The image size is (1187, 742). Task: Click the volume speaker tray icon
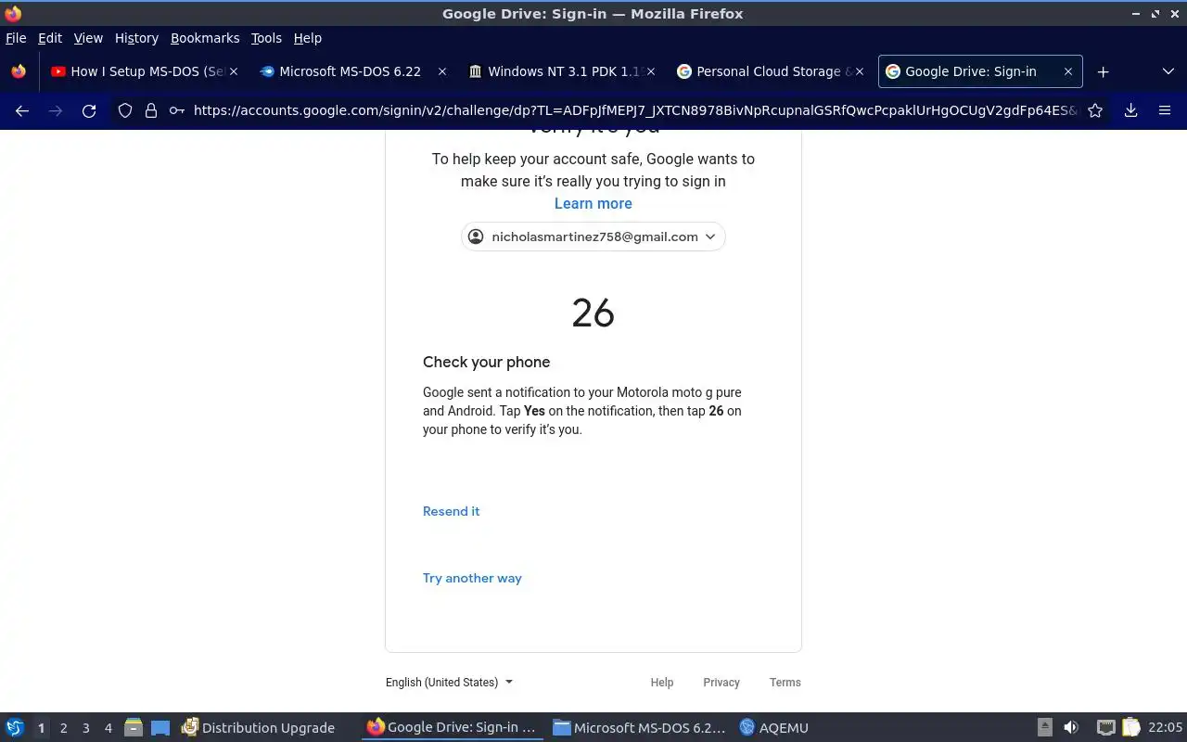(x=1071, y=728)
